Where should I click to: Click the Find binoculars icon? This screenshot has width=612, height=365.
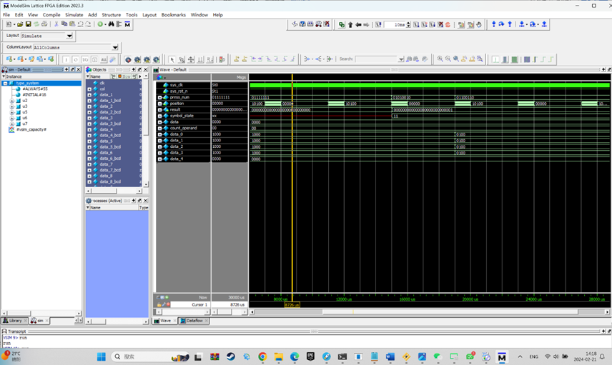(112, 24)
